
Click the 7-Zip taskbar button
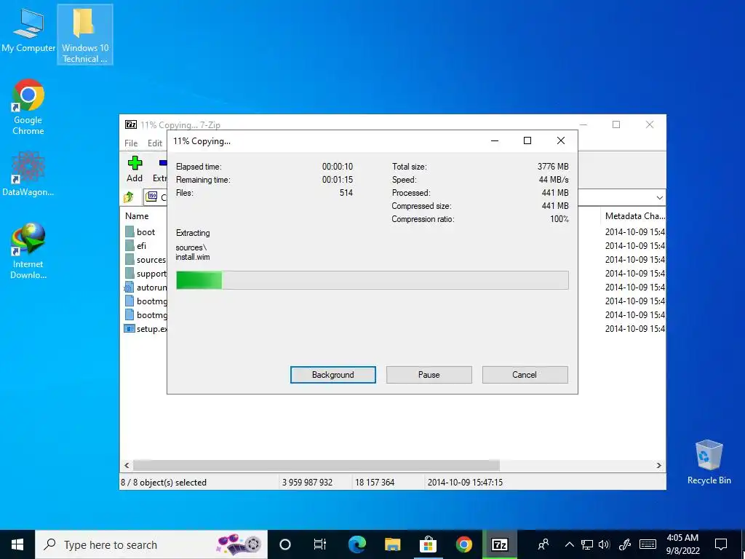499,544
